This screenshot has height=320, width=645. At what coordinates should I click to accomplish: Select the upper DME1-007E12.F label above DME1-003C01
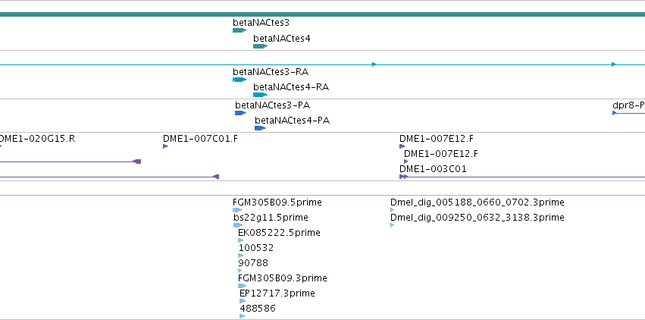pyautogui.click(x=437, y=139)
